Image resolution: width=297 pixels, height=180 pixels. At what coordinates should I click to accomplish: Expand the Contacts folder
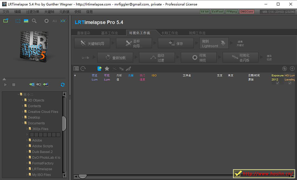coord(23,106)
